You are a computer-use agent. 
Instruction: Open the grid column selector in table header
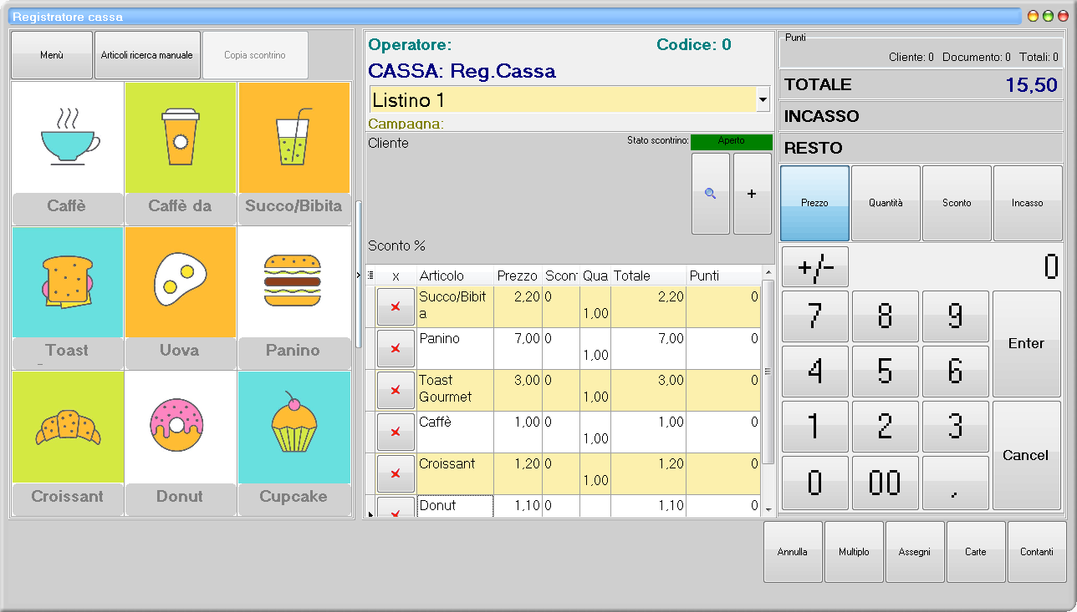[x=370, y=276]
